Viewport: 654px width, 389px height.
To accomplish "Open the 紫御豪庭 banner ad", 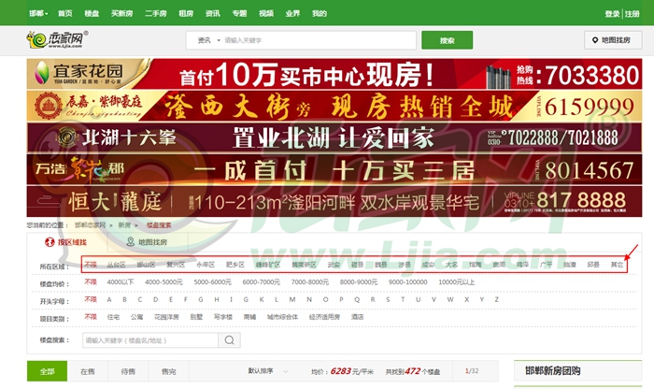I will 334,106.
